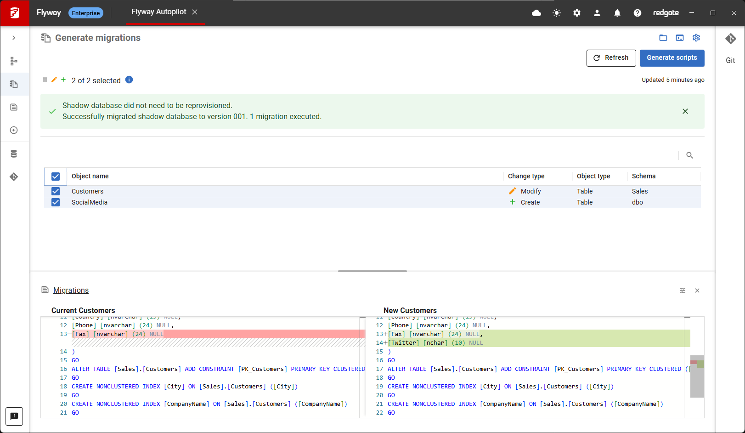Expand the left sidebar chevron
Viewport: 745px width, 433px height.
click(x=14, y=38)
